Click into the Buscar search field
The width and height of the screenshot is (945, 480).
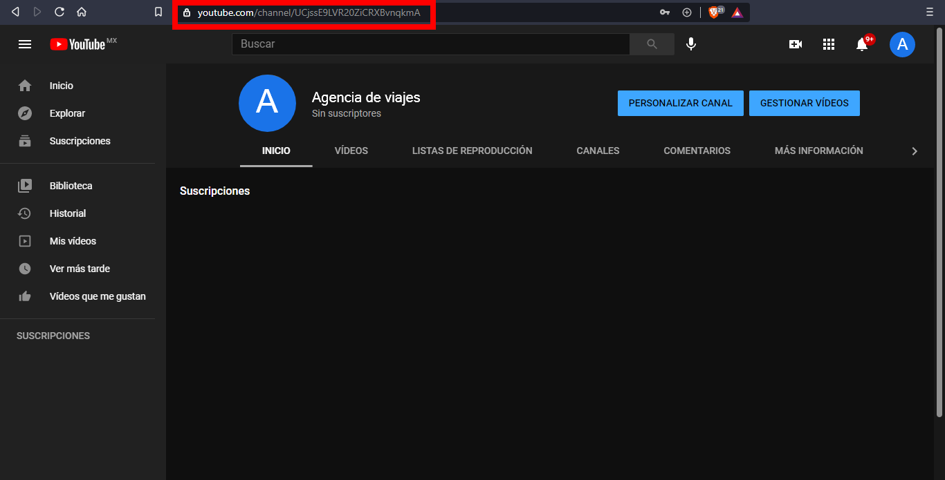click(430, 44)
